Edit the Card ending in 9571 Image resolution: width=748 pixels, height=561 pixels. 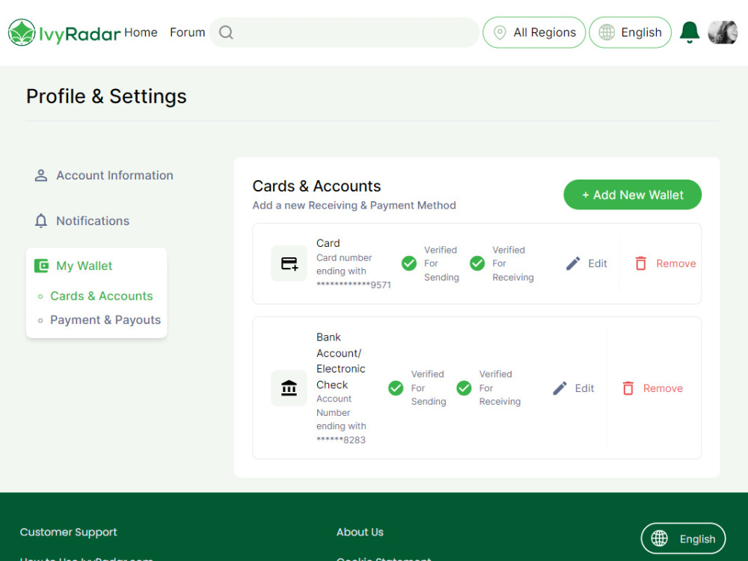pos(586,263)
